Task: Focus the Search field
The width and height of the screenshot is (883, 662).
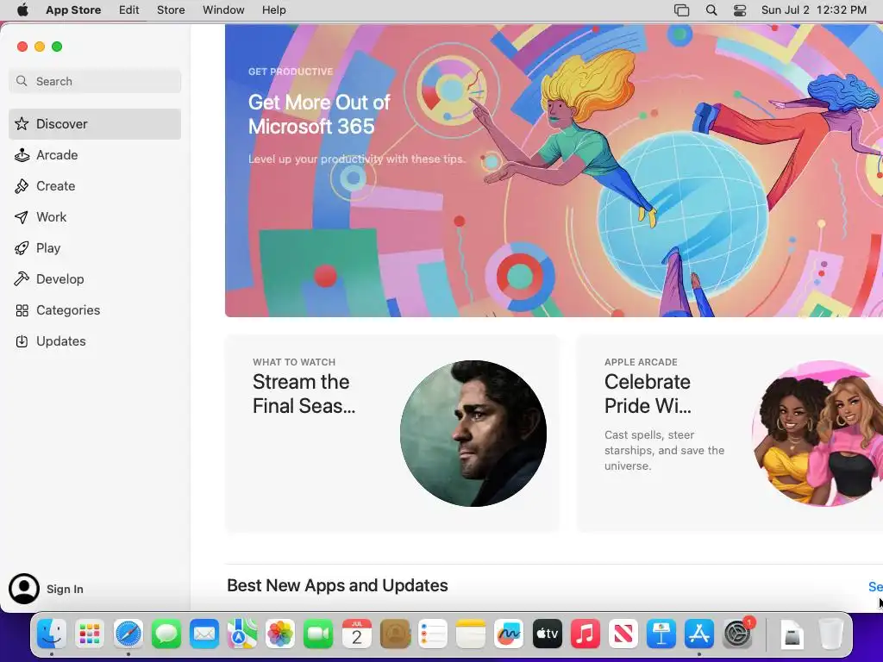Action: pos(95,81)
